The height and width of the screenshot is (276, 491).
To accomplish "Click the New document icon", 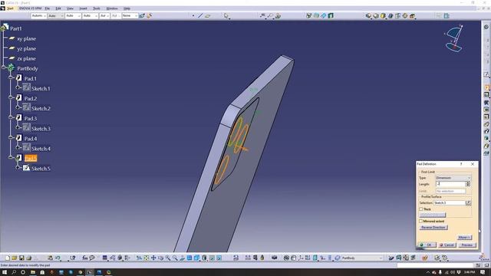I will click(7, 258).
